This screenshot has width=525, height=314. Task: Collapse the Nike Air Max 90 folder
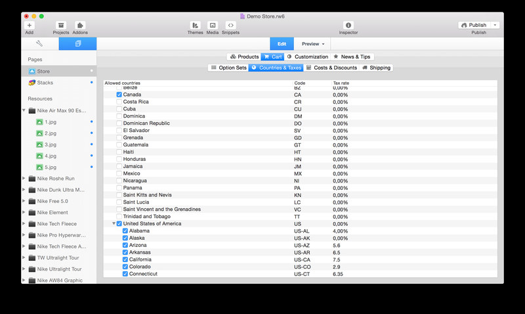(x=24, y=110)
